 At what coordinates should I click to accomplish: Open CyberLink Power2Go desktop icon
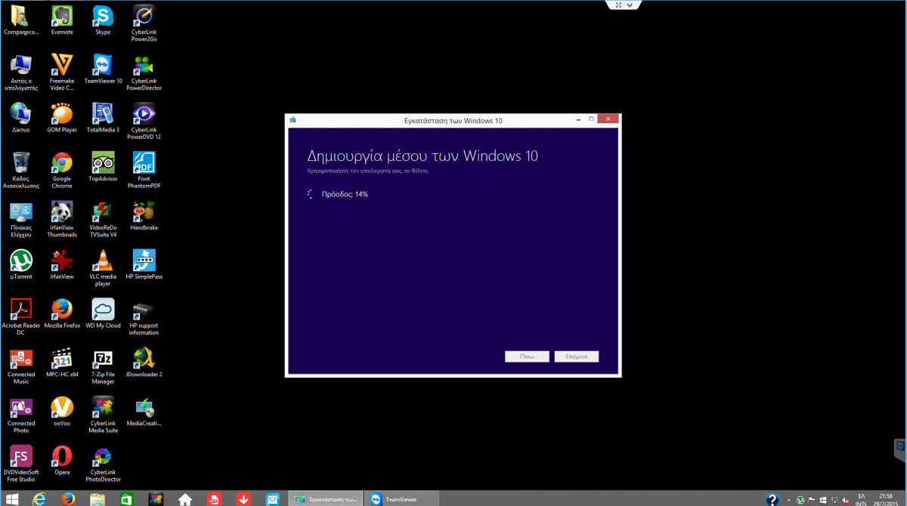point(144,23)
